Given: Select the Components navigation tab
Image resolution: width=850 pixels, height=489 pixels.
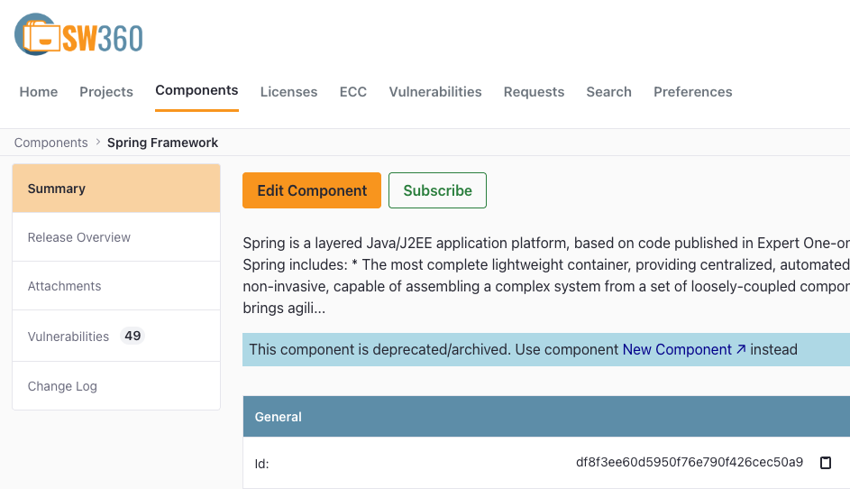Looking at the screenshot, I should pos(197,90).
